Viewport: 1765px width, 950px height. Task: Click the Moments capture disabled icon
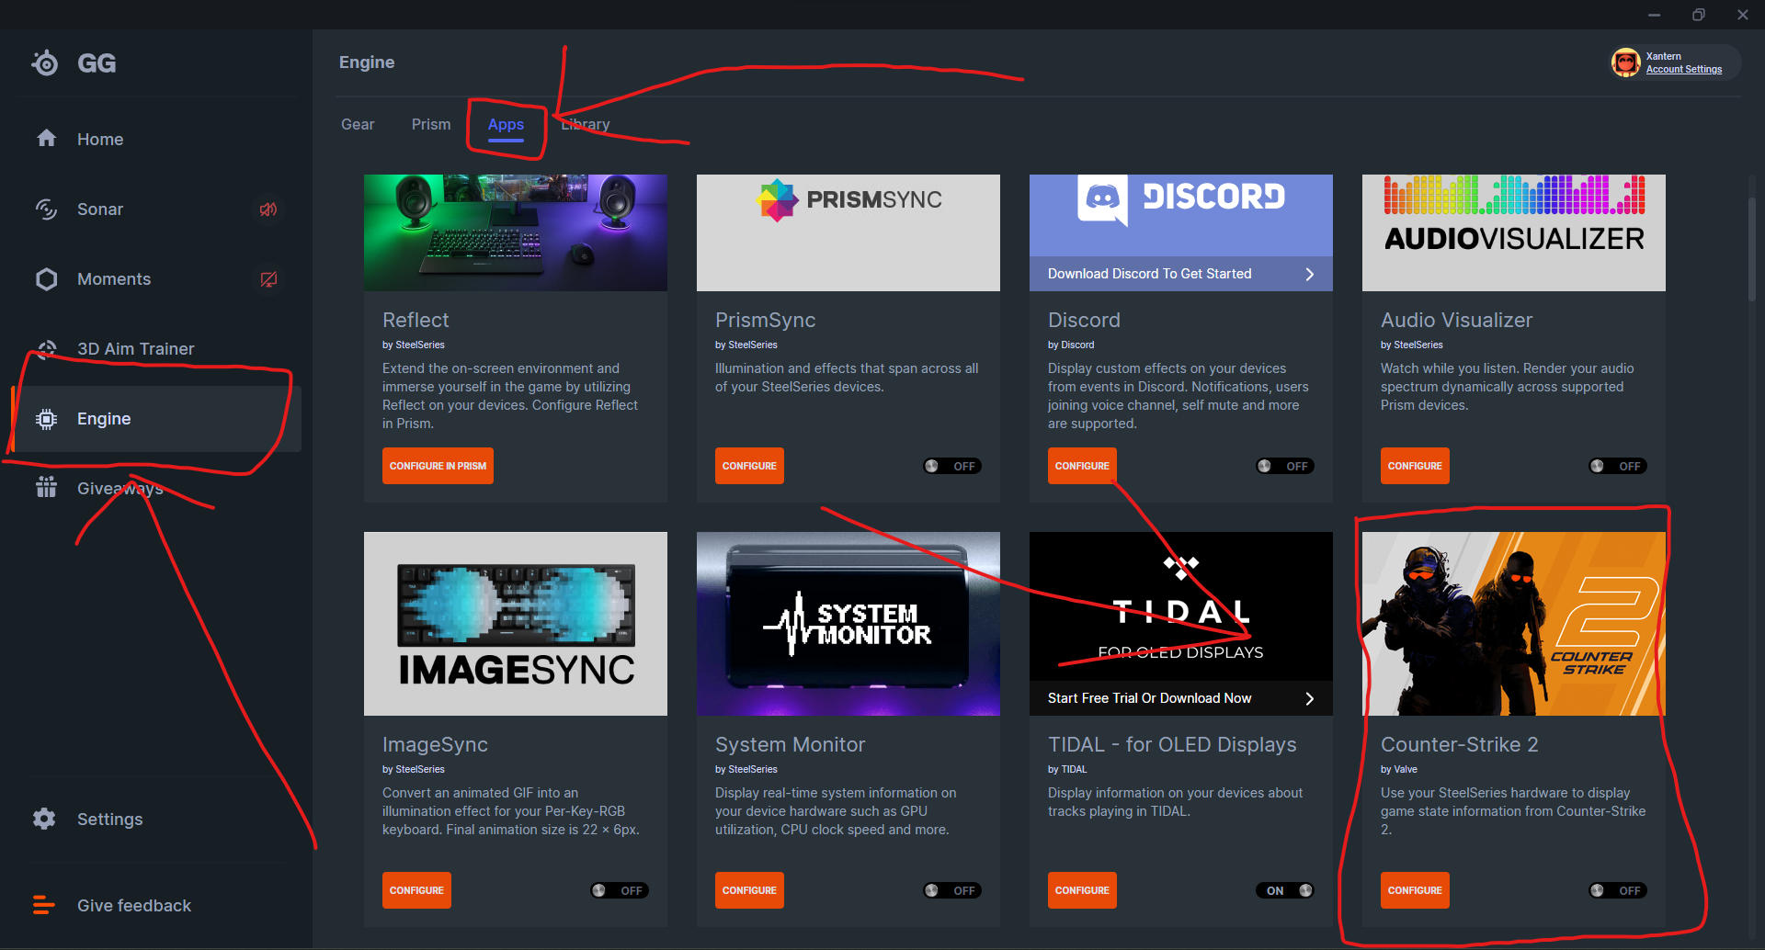coord(268,279)
